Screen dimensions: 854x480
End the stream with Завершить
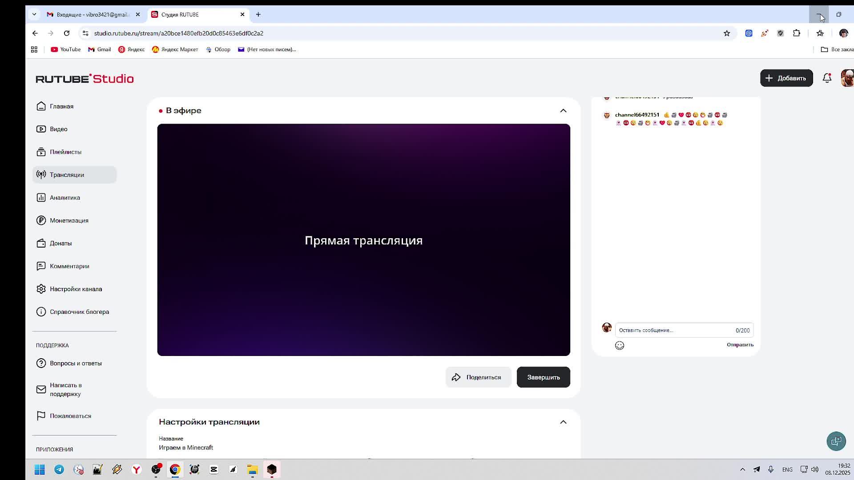click(x=543, y=377)
